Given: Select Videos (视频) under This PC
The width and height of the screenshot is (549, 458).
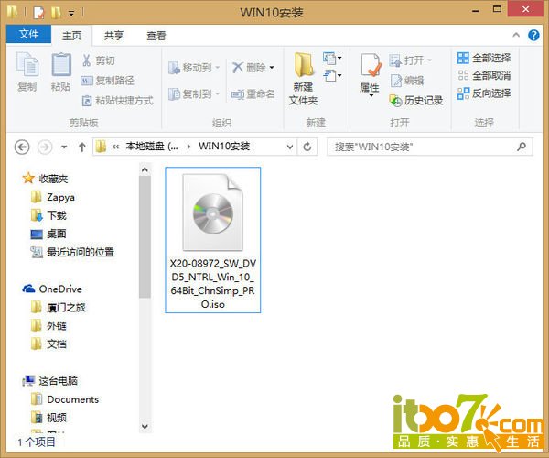Looking at the screenshot, I should pos(48,418).
